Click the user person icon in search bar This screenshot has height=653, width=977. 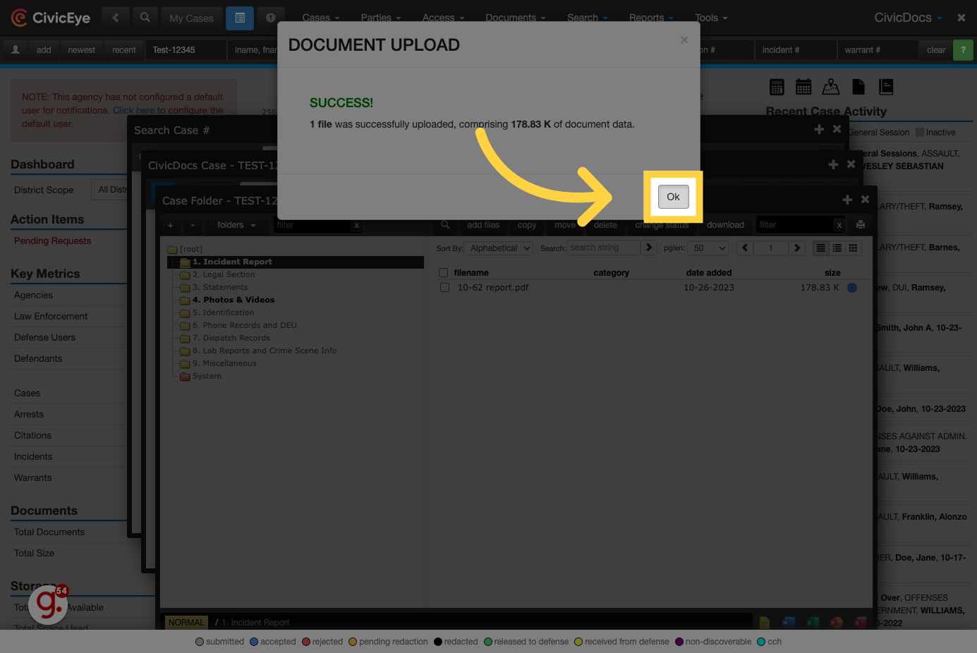pyautogui.click(x=16, y=50)
